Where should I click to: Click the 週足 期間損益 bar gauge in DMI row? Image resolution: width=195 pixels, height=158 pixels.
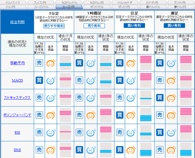(x=186, y=150)
